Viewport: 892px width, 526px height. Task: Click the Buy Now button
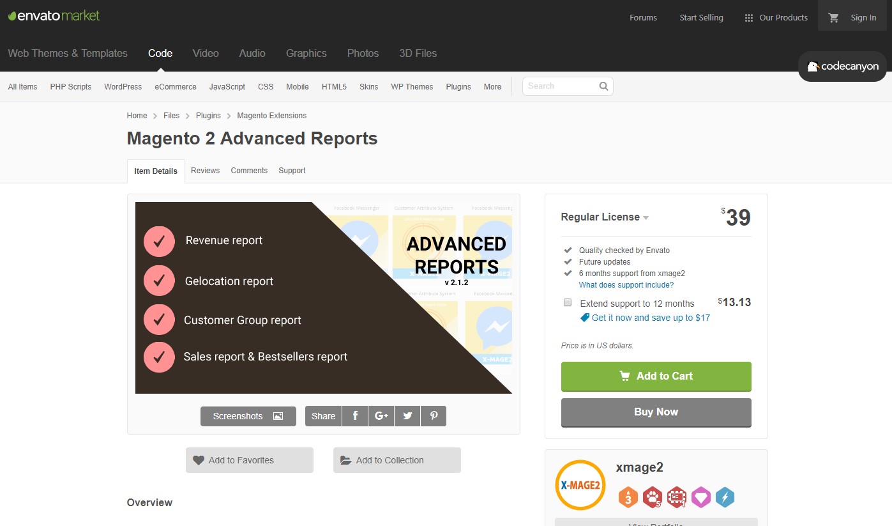coord(656,412)
